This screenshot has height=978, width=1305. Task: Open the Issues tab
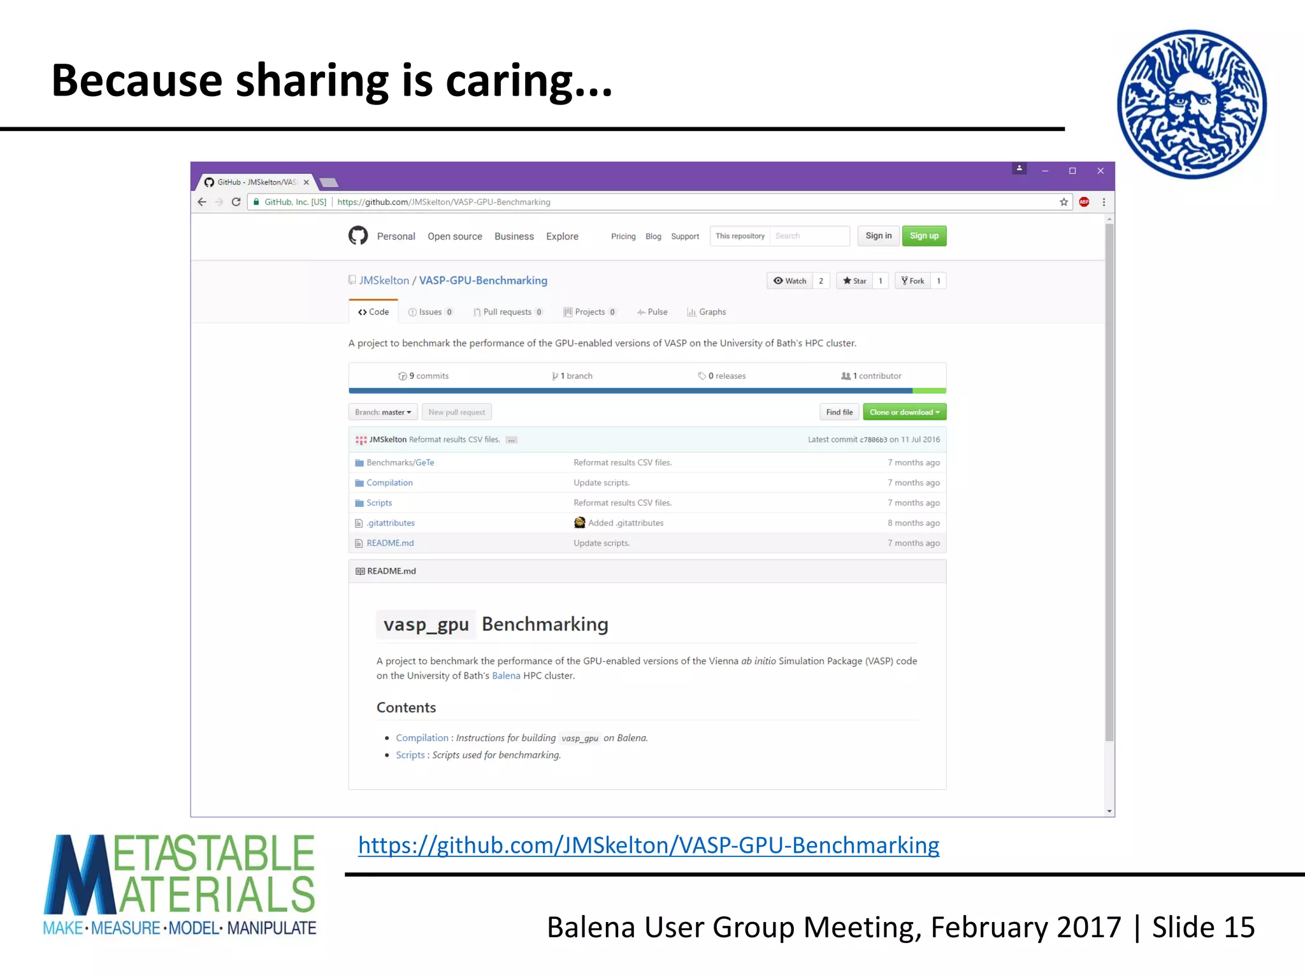430,312
